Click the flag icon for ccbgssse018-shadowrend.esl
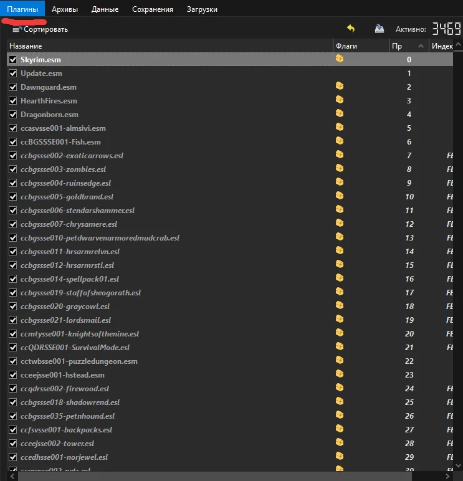Image resolution: width=463 pixels, height=481 pixels. coord(340,401)
